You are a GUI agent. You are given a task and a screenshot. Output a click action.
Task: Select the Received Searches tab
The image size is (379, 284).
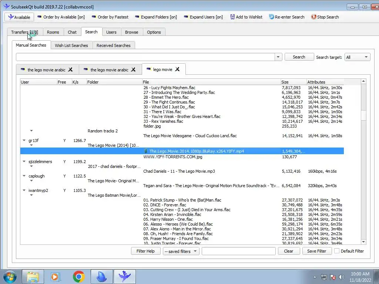click(113, 45)
